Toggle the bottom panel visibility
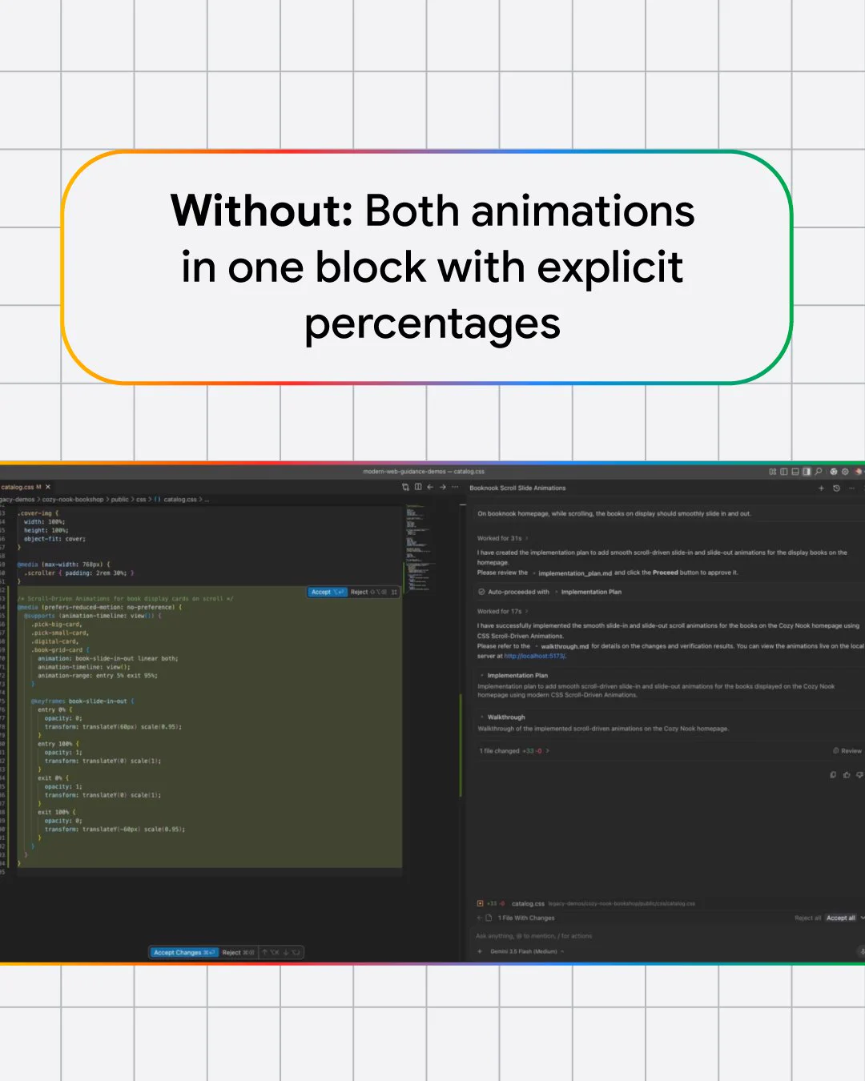Image resolution: width=865 pixels, height=1081 pixels. point(795,472)
